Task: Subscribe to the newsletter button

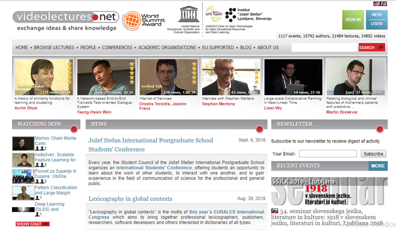Action: tap(373, 153)
